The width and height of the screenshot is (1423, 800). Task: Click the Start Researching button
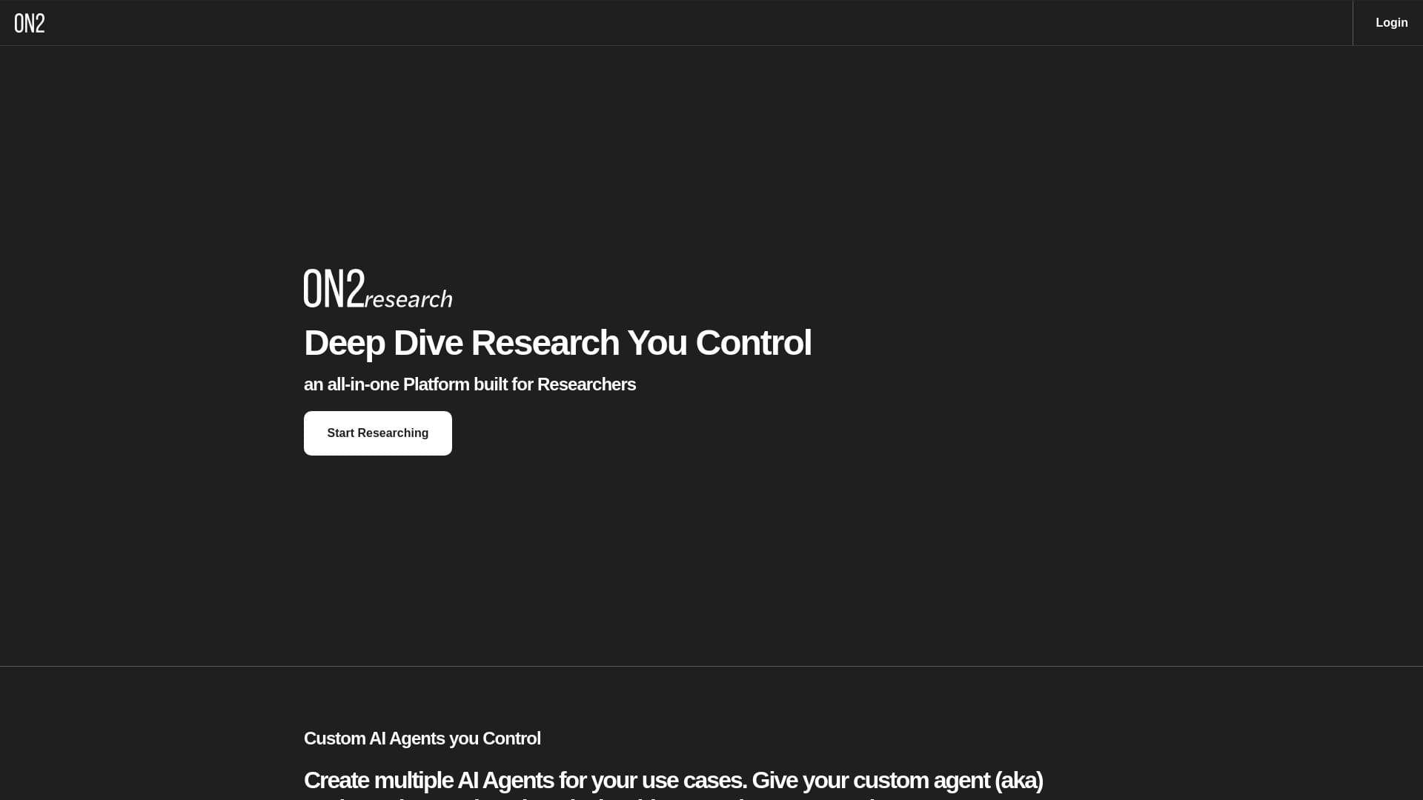(377, 433)
